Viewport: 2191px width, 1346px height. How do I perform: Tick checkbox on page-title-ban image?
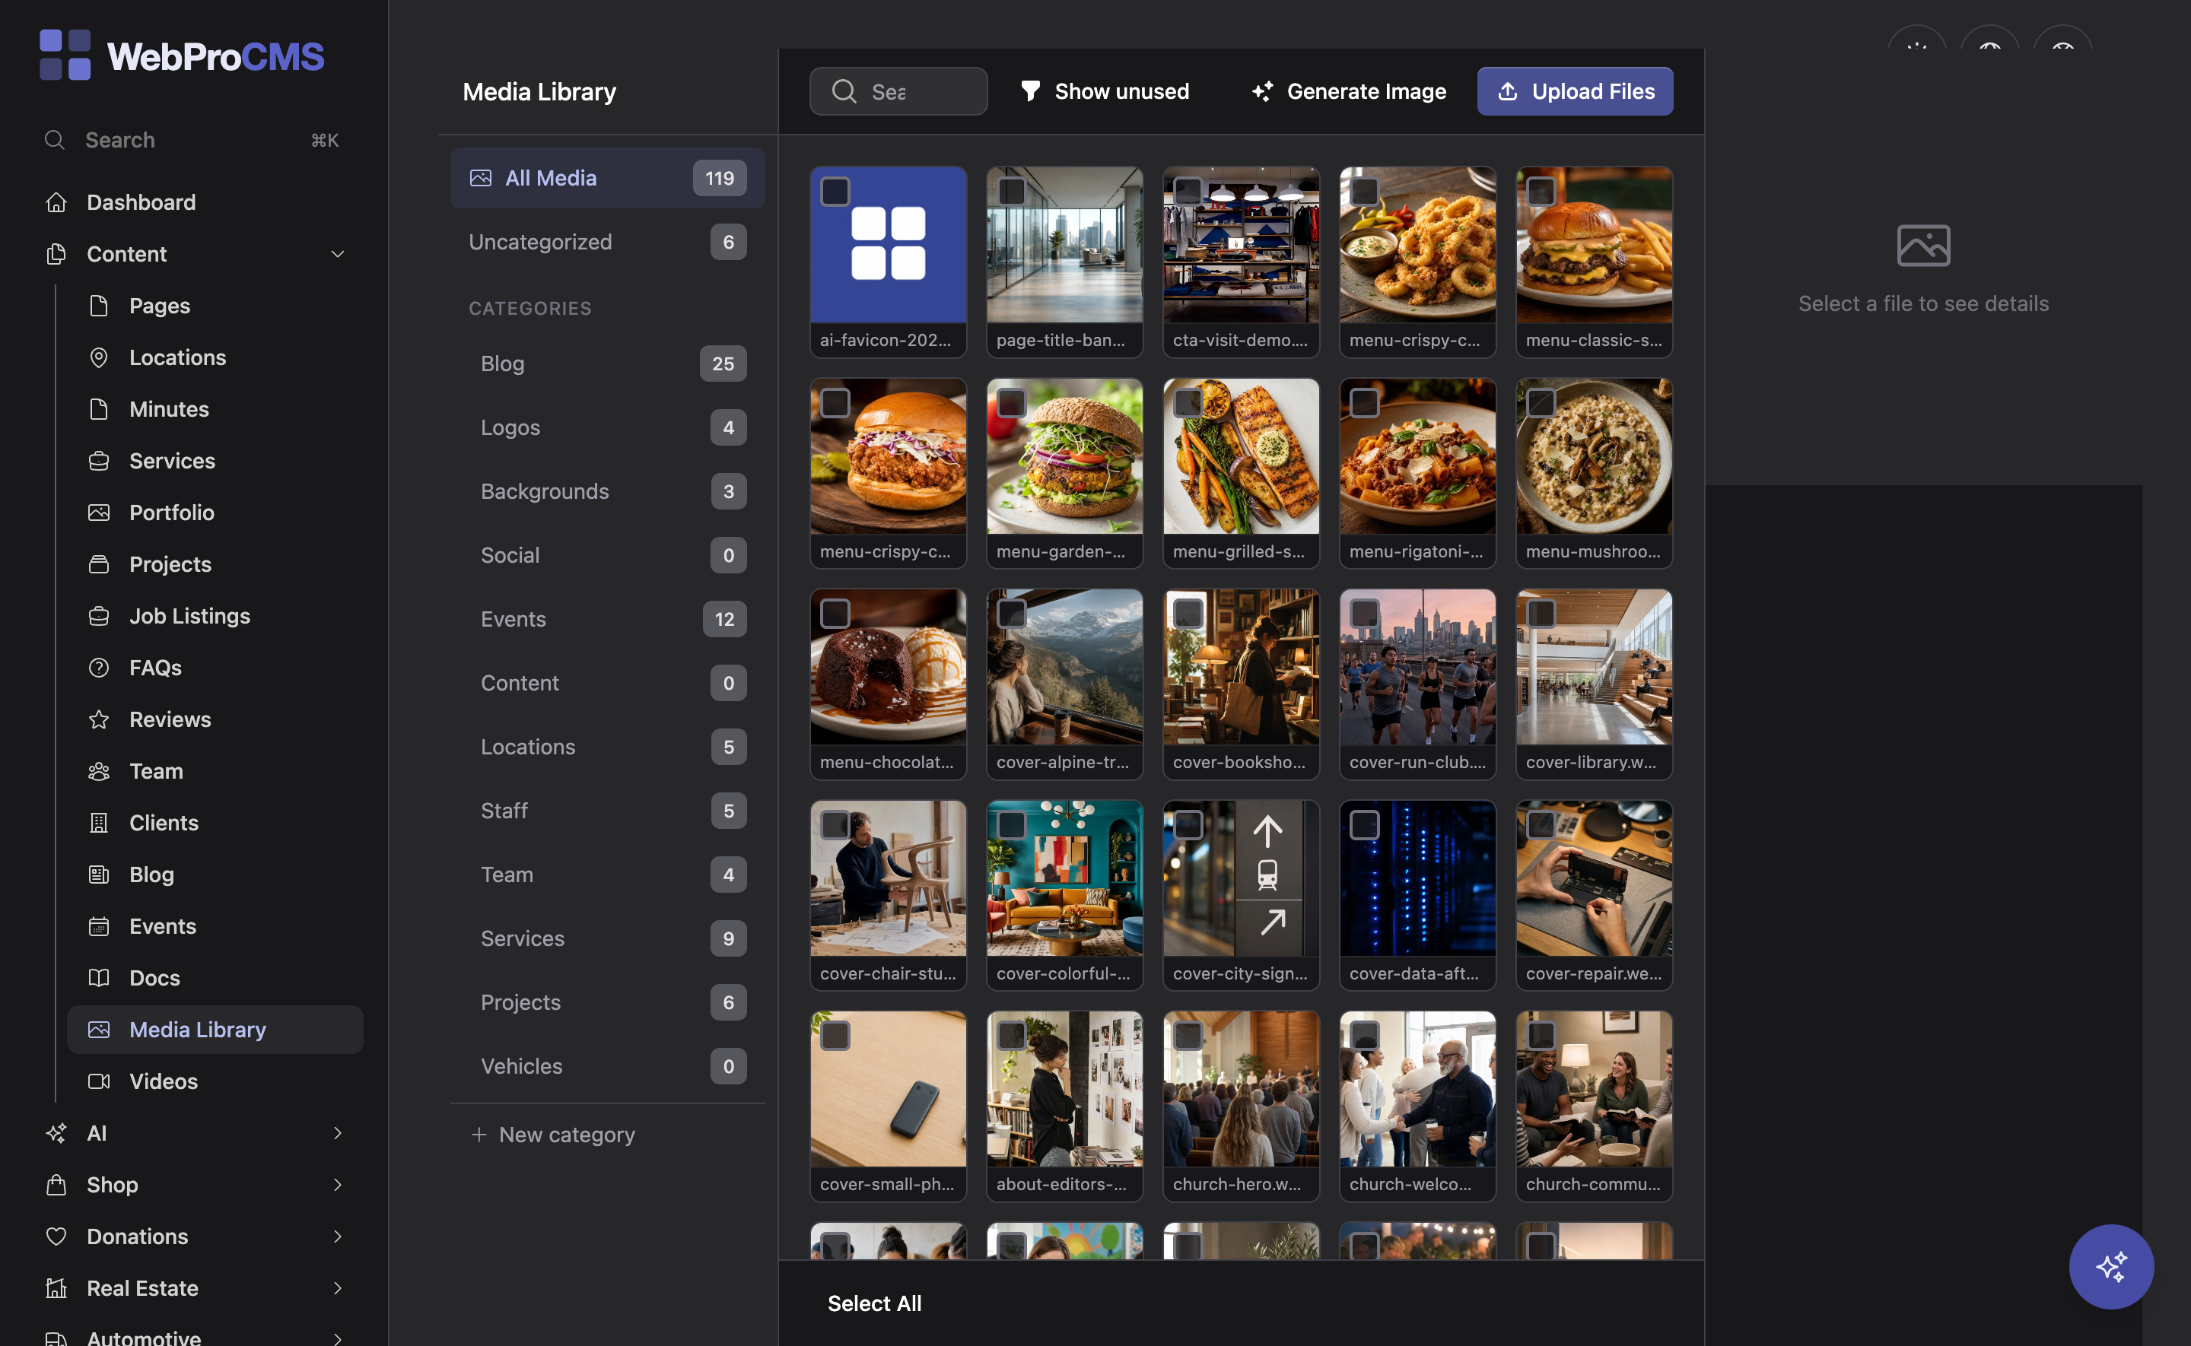tap(1011, 192)
